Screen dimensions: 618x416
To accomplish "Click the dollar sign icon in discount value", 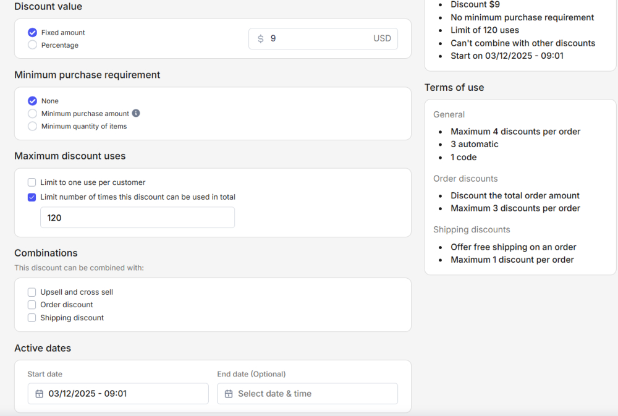I will [260, 38].
